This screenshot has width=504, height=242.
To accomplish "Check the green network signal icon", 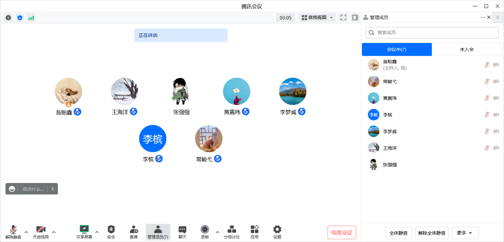I will pos(31,17).
